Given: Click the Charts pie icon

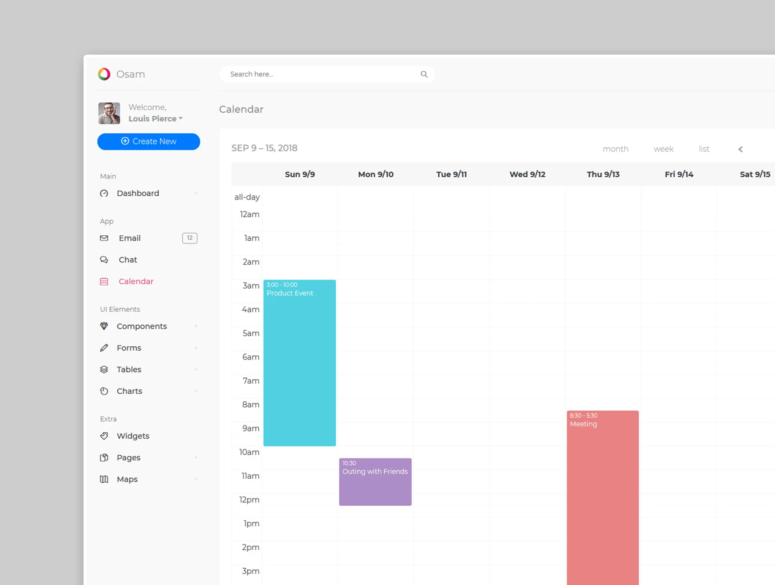Looking at the screenshot, I should point(104,391).
